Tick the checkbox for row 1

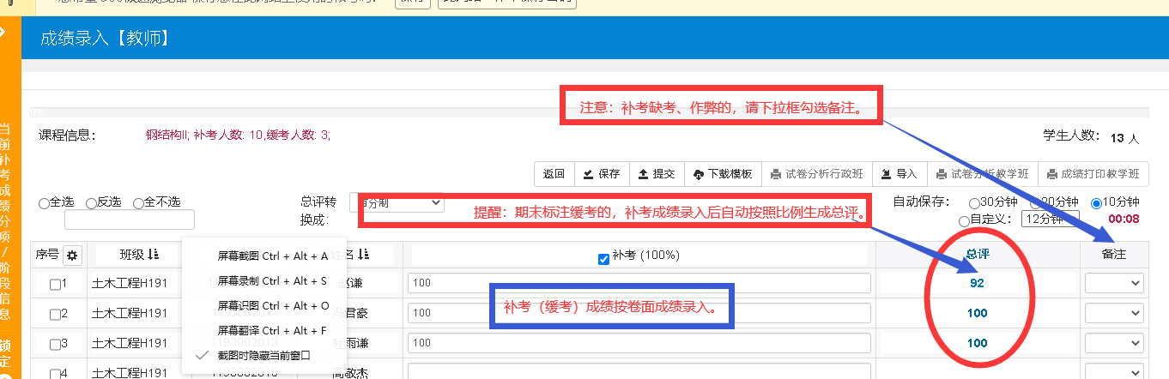[x=55, y=285]
